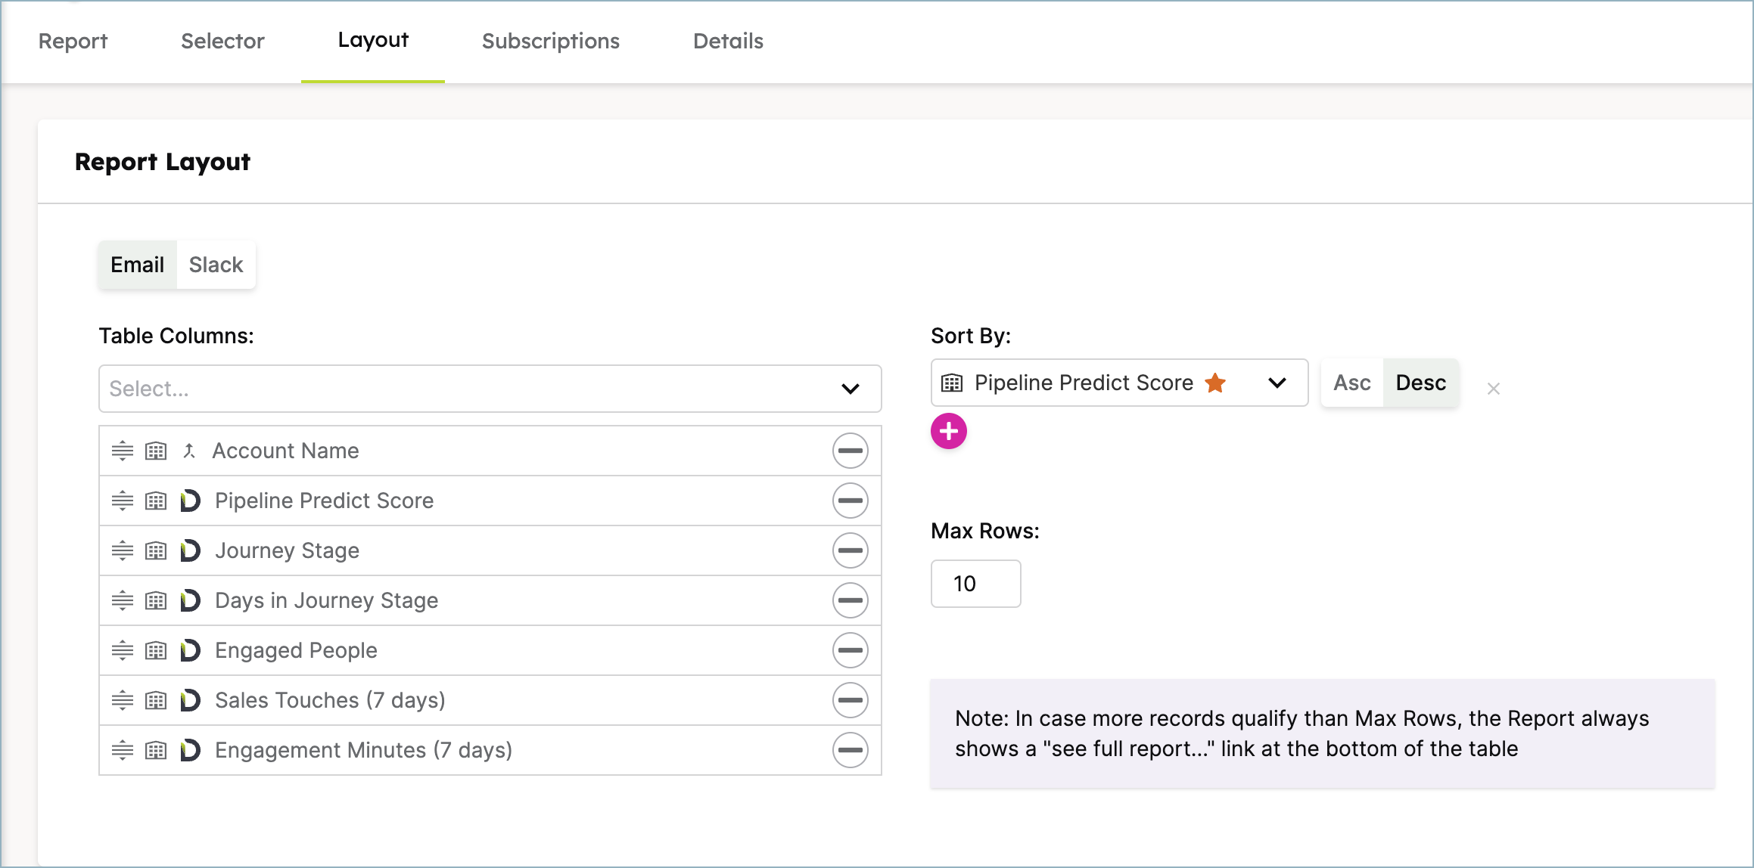The image size is (1754, 868).
Task: Click the building icon in Journey Stage row
Action: click(x=156, y=551)
